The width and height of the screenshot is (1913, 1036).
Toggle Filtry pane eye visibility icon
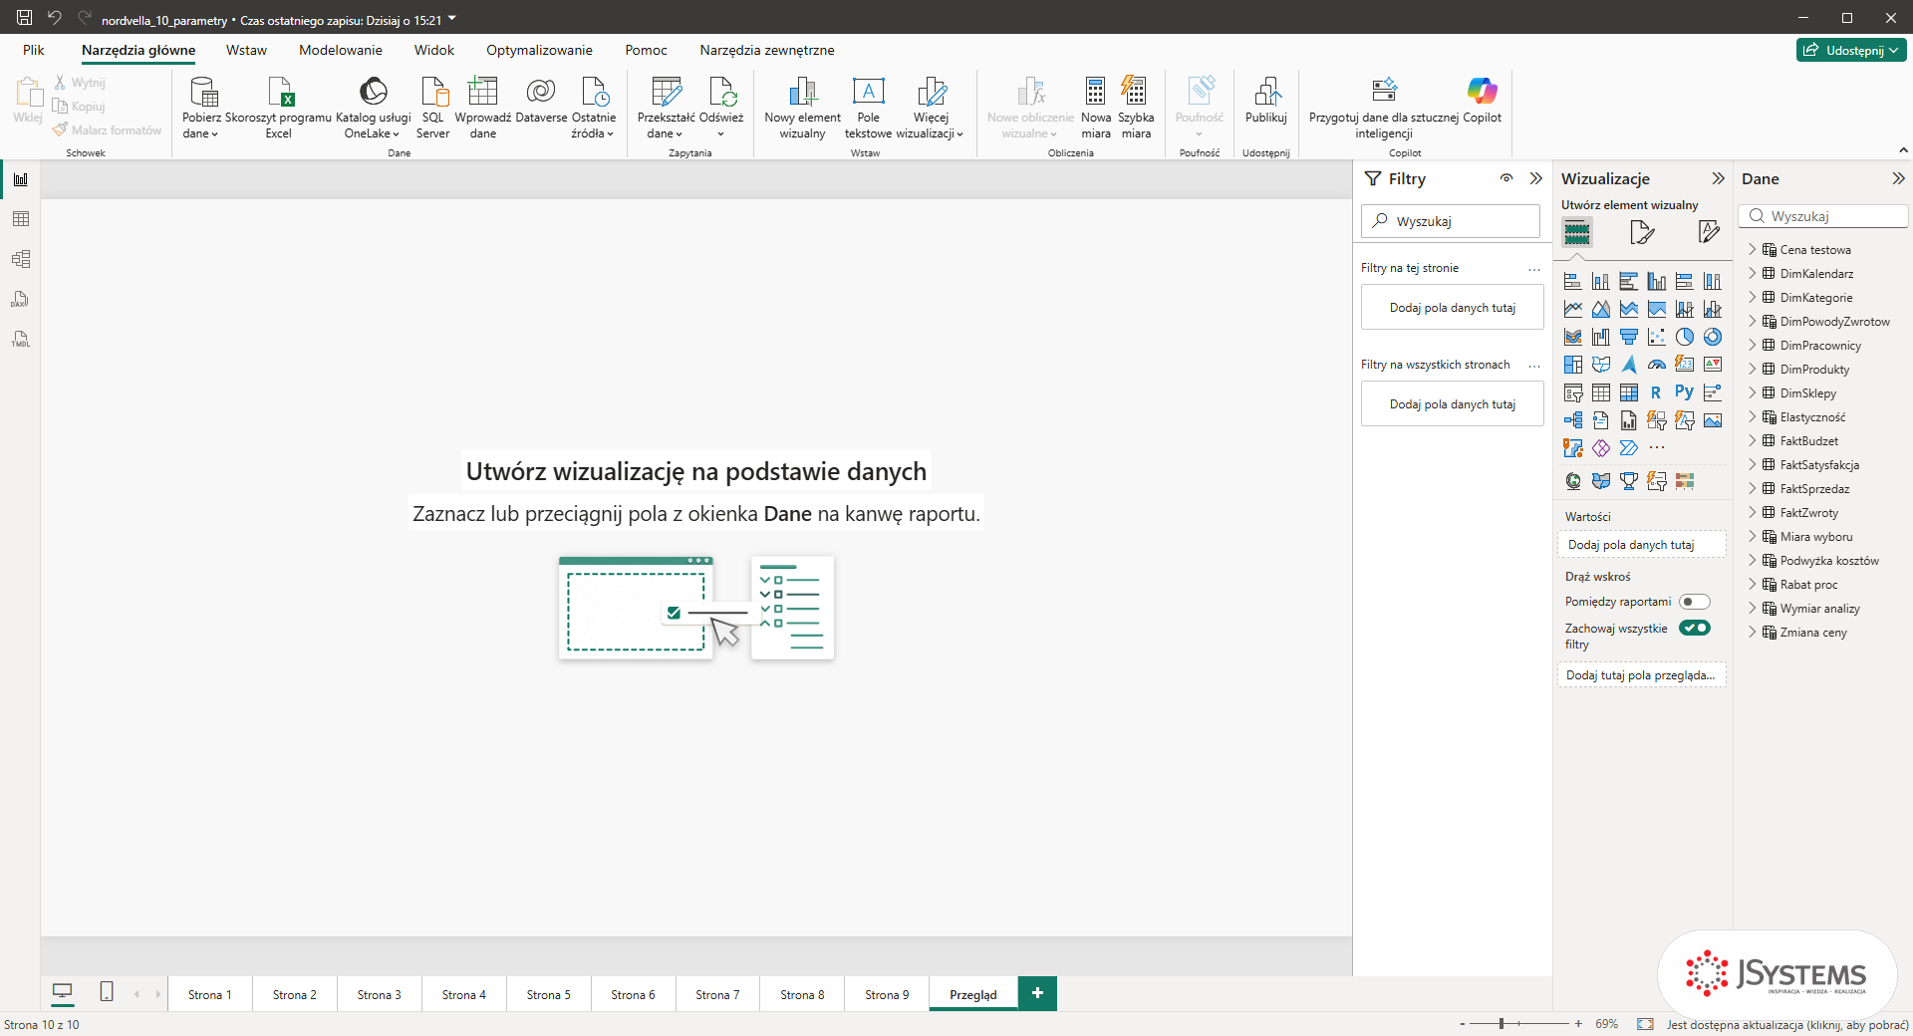click(x=1506, y=178)
